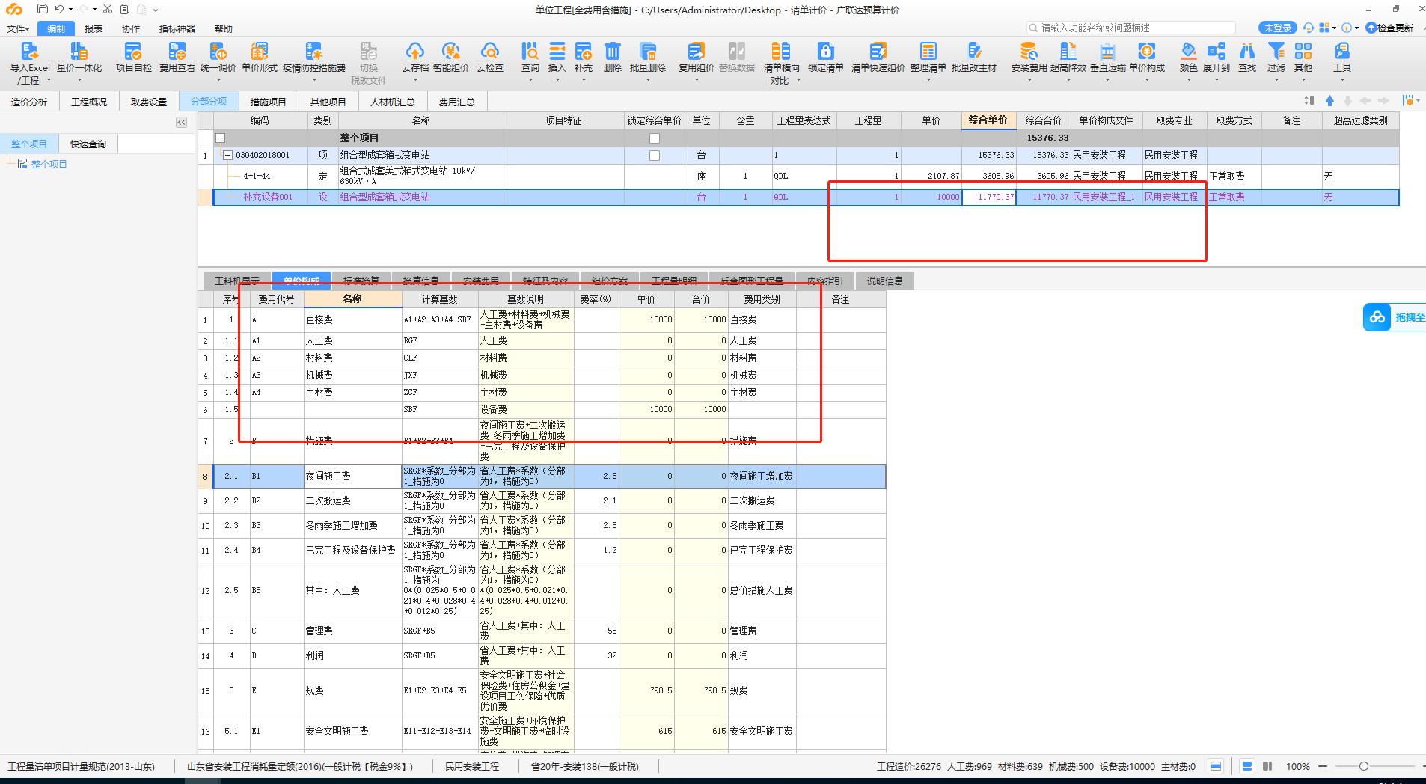Switch to the 费用汇总 tab
The image size is (1426, 784).
tap(457, 102)
